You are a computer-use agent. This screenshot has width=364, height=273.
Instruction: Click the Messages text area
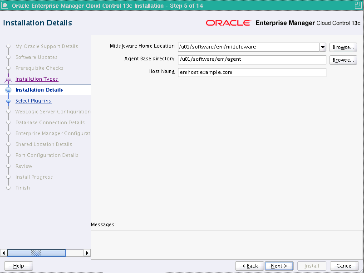(227, 245)
